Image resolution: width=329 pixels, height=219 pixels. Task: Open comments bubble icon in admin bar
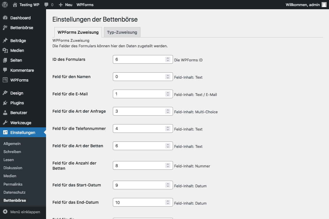(46, 5)
